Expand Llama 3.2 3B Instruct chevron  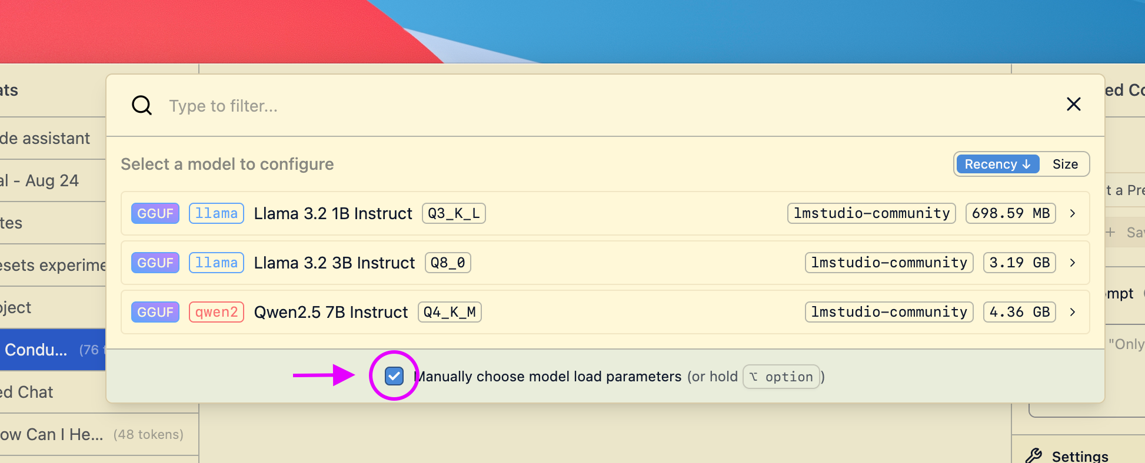pyautogui.click(x=1073, y=263)
